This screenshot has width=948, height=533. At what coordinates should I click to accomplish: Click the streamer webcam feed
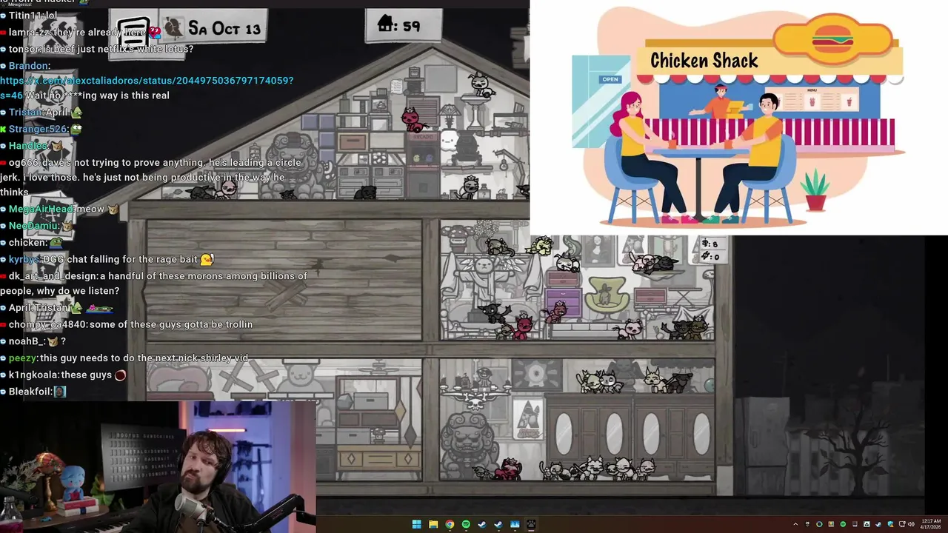[x=158, y=466]
